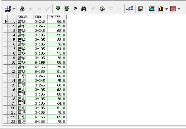186x129 pixels.
Task: Click the red table report icon
Action: 173,9
